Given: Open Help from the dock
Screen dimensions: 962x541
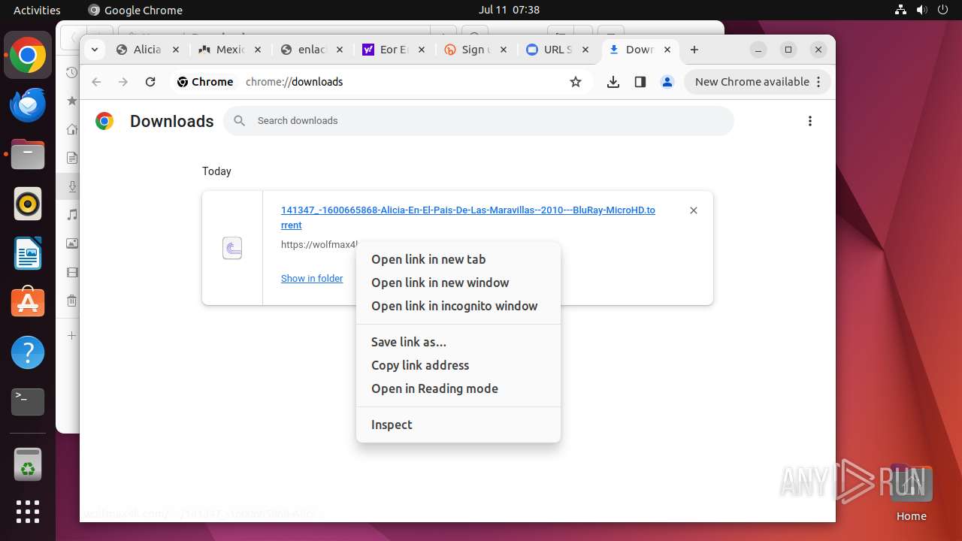Looking at the screenshot, I should (28, 352).
